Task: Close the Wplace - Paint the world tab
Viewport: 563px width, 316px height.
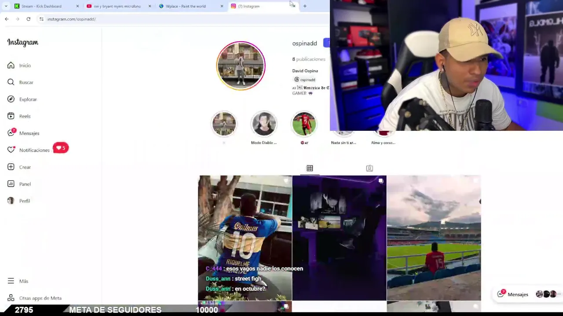Action: (222, 6)
